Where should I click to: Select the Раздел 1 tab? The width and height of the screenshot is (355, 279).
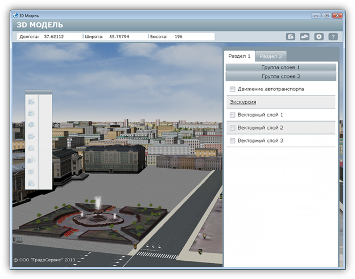[x=239, y=56]
